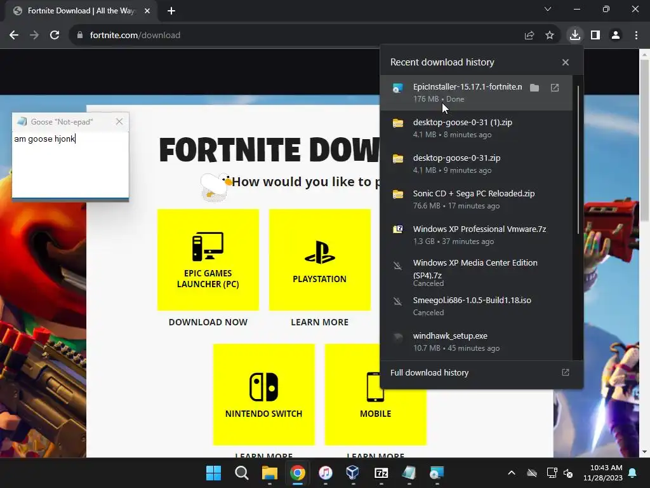Open the Chrome side panel

595,36
